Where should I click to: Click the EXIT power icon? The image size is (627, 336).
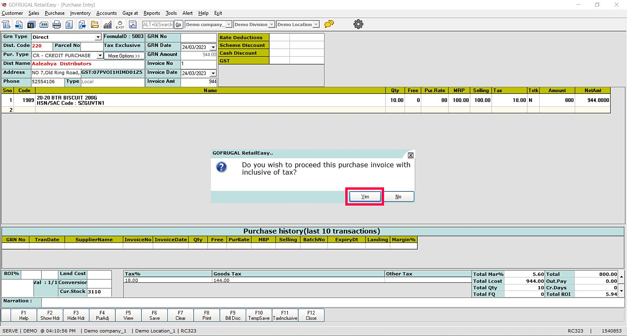tap(120, 25)
